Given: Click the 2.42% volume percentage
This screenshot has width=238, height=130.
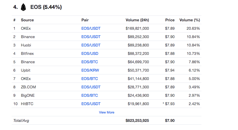Looking at the screenshot, I should [x=194, y=104].
